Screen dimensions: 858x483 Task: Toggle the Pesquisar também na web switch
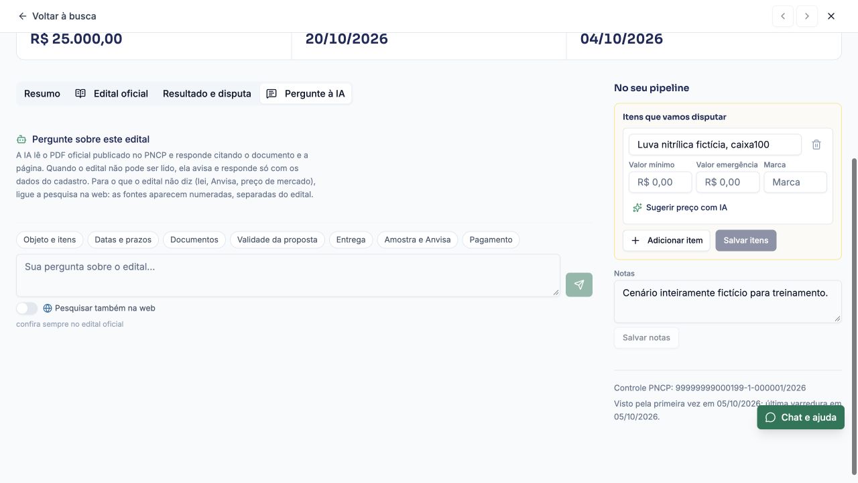pos(27,309)
